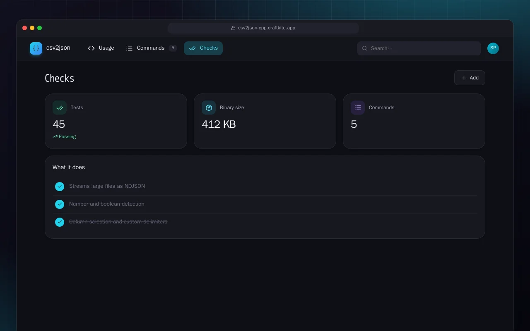Minimize the window with yellow button

tap(32, 28)
